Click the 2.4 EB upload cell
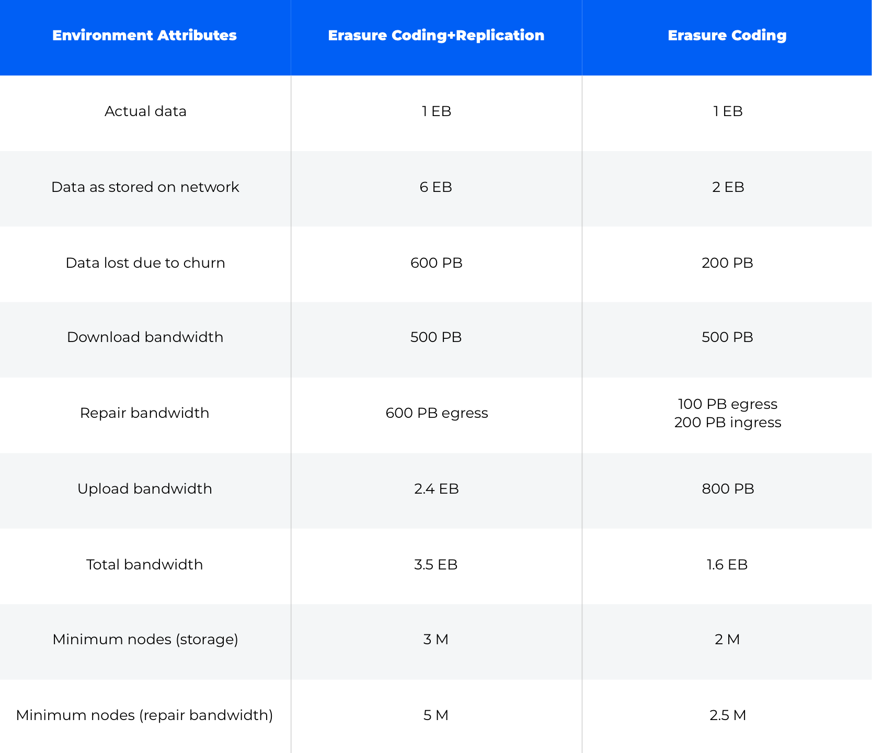The image size is (872, 753). (437, 489)
